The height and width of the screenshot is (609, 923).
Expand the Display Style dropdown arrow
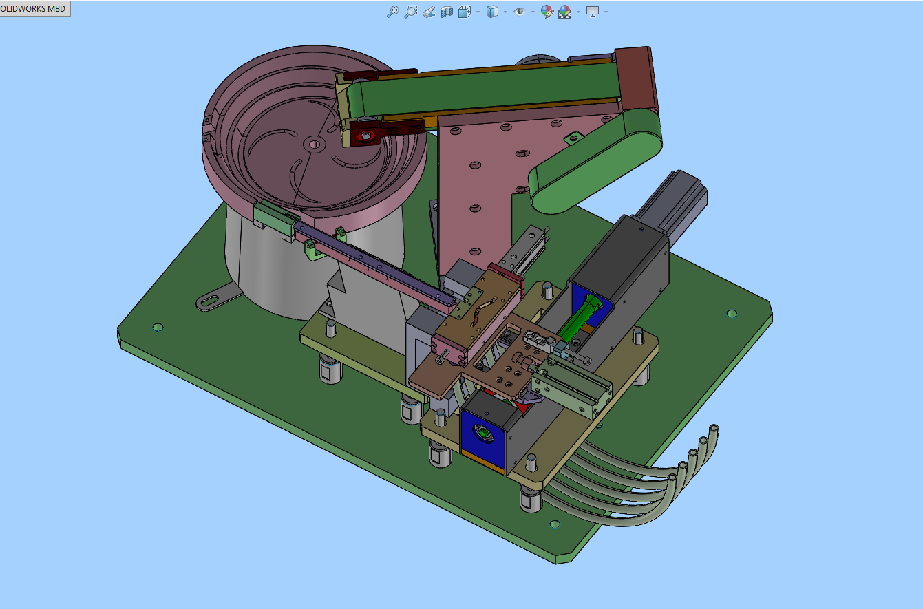(505, 12)
